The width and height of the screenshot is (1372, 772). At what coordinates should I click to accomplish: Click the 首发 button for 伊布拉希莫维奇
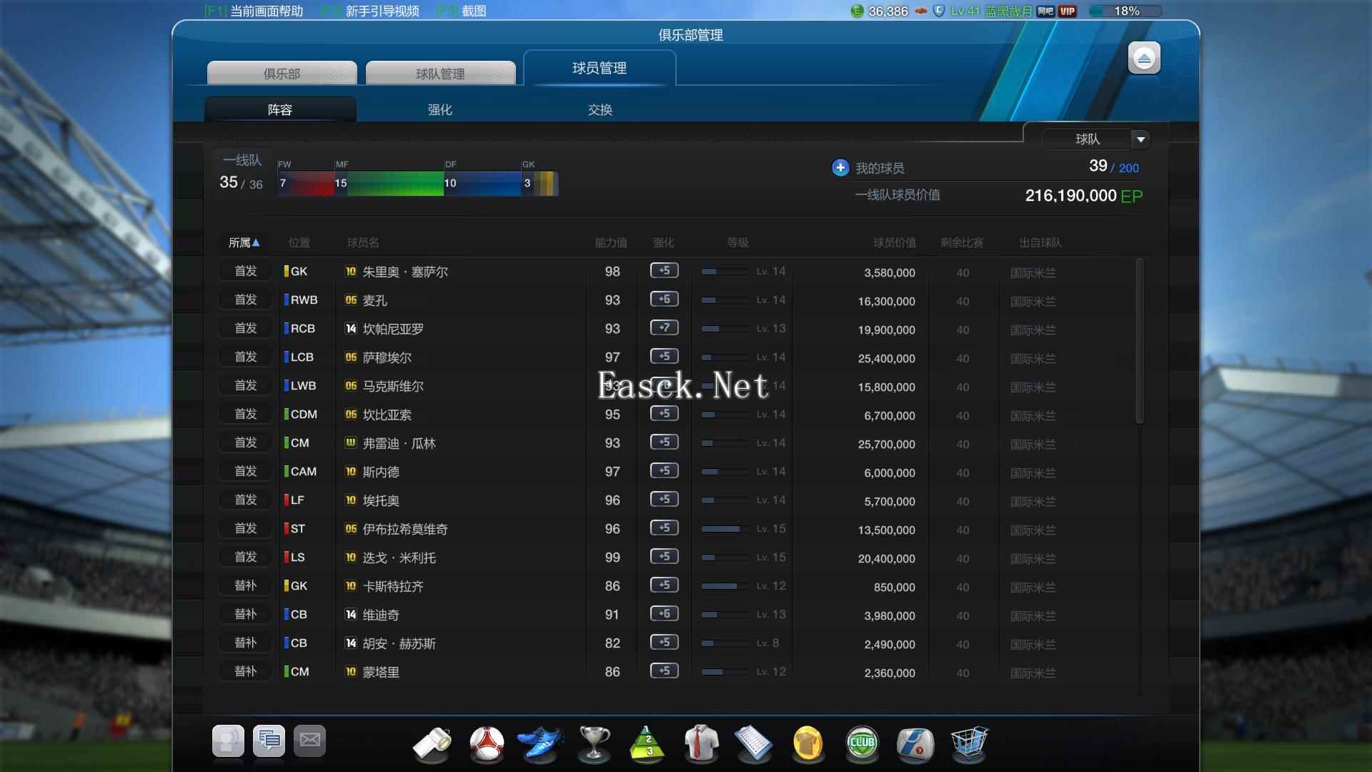246,528
